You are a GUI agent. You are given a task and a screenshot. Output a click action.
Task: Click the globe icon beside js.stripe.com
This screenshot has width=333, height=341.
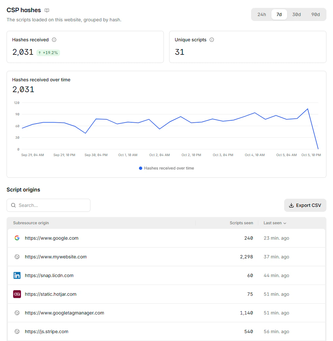tap(17, 331)
